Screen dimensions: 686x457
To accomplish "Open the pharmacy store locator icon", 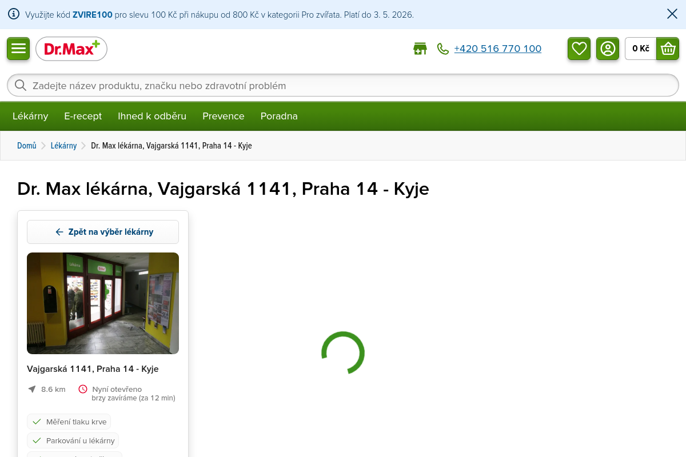I will pos(420,49).
